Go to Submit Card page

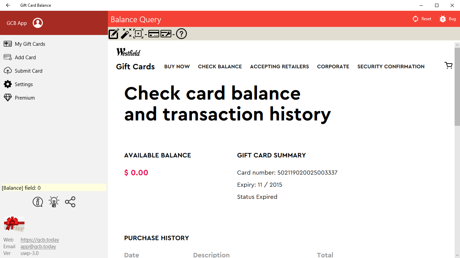tap(28, 71)
